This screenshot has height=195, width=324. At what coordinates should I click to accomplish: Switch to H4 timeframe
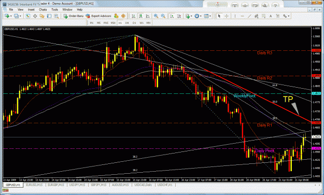(127, 23)
